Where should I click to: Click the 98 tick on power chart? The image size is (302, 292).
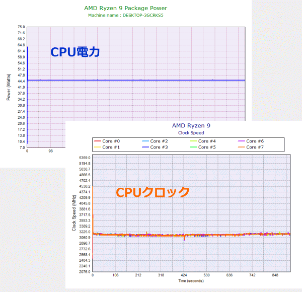(50, 151)
